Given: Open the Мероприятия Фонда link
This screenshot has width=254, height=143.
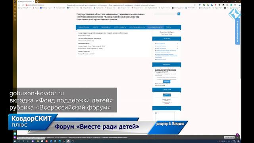Looking at the screenshot, I should coord(84,43).
